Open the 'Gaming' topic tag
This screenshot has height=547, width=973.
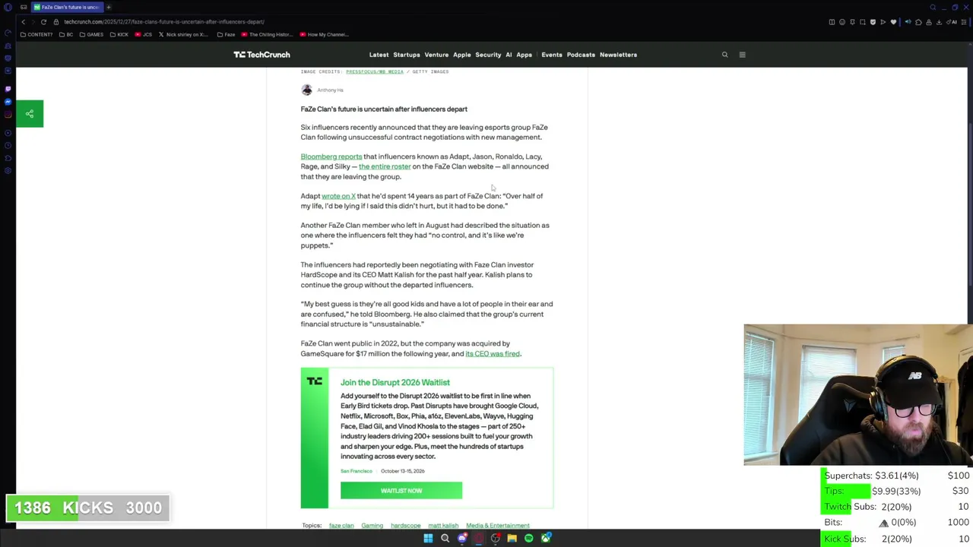[372, 526]
